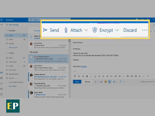Open Archive under Folders

[16, 78]
